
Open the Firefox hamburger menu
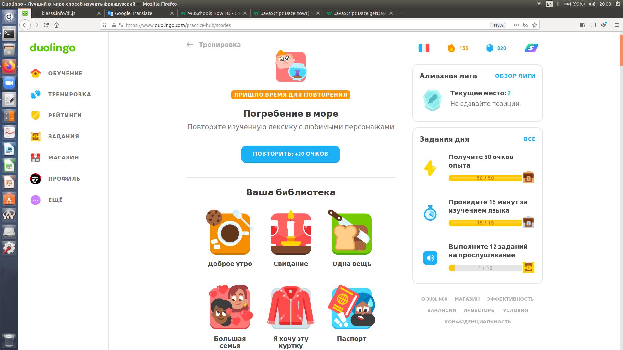(x=617, y=25)
